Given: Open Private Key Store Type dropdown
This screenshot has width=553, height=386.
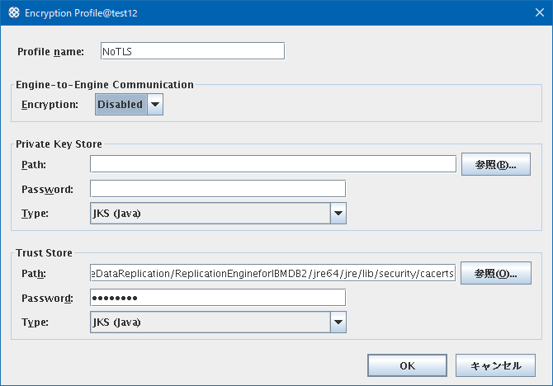Looking at the screenshot, I should 218,213.
